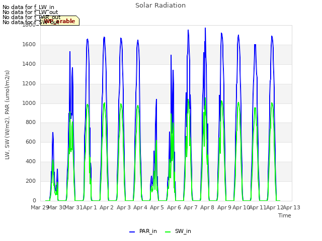Click the SW_in peak on Apr 10
The image size is (322, 241).
pyautogui.click(x=238, y=102)
